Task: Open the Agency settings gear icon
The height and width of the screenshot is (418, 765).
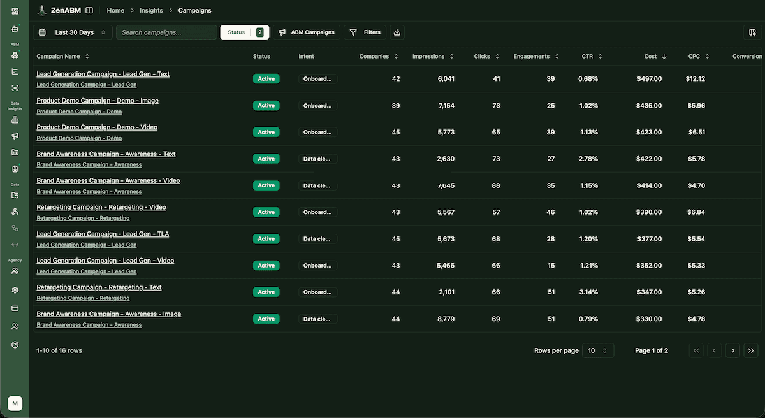Action: point(15,290)
